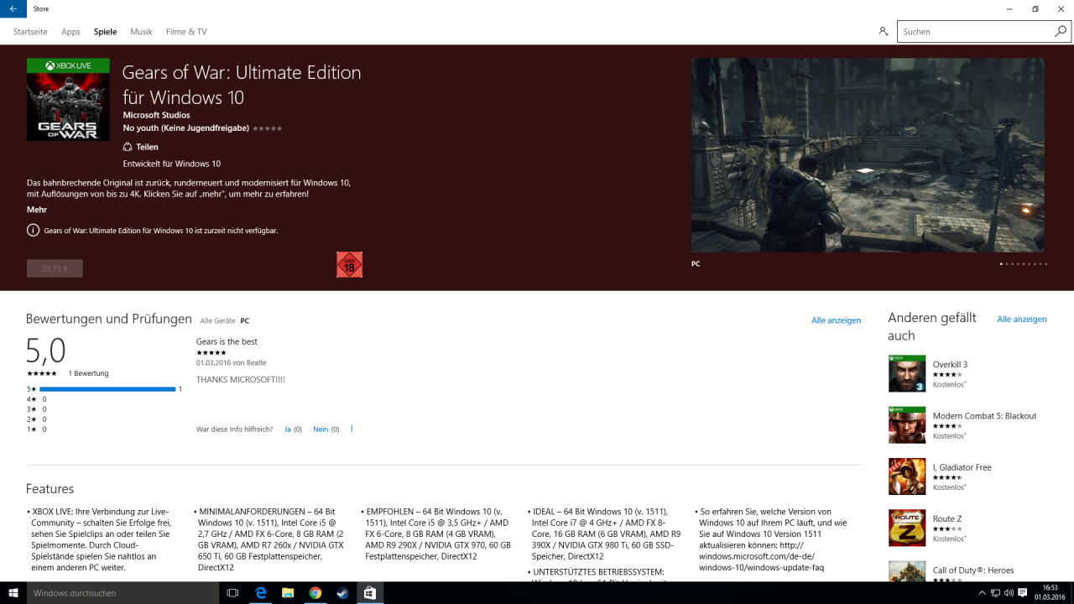The width and height of the screenshot is (1074, 604).
Task: Click the Windows durchsuchen search box
Action: click(123, 593)
